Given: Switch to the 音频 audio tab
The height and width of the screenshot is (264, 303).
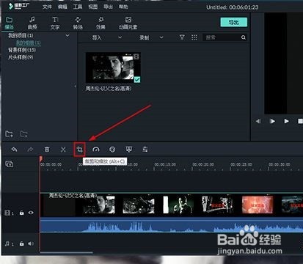Looking at the screenshot, I should (x=32, y=23).
